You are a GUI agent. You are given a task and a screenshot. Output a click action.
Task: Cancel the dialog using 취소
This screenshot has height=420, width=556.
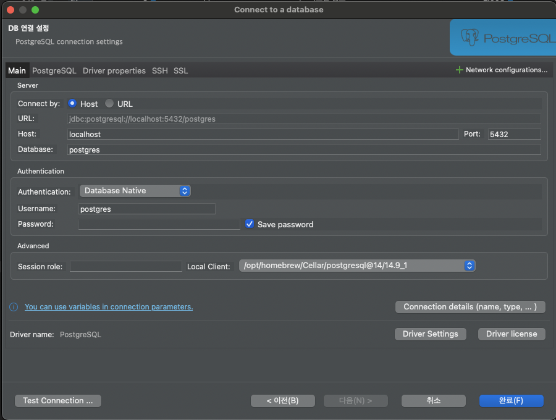tap(434, 400)
